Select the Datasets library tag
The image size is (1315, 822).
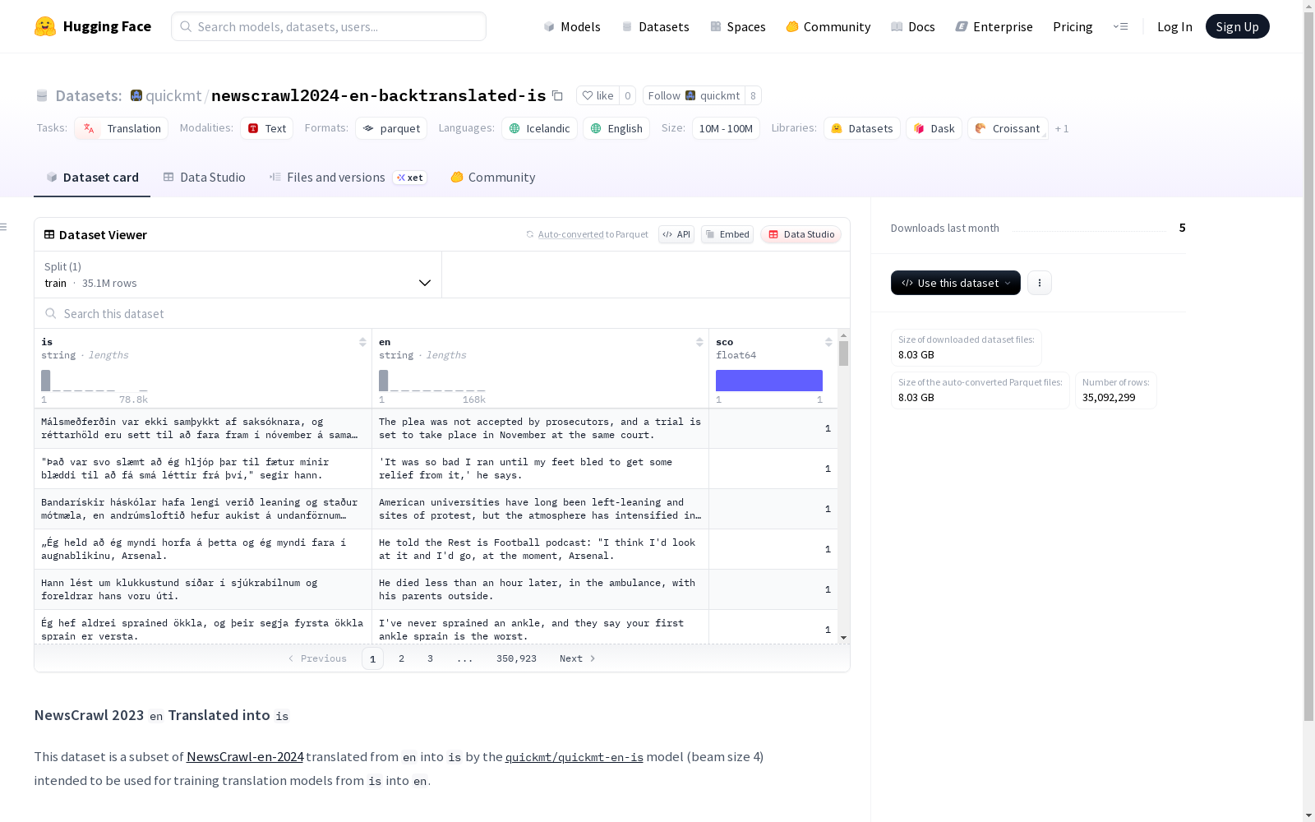coord(862,128)
